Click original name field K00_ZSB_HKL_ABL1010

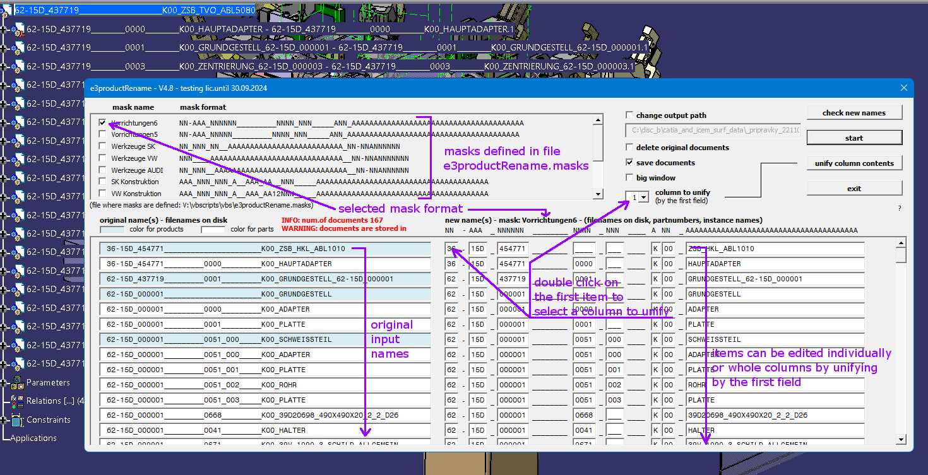tap(265, 249)
